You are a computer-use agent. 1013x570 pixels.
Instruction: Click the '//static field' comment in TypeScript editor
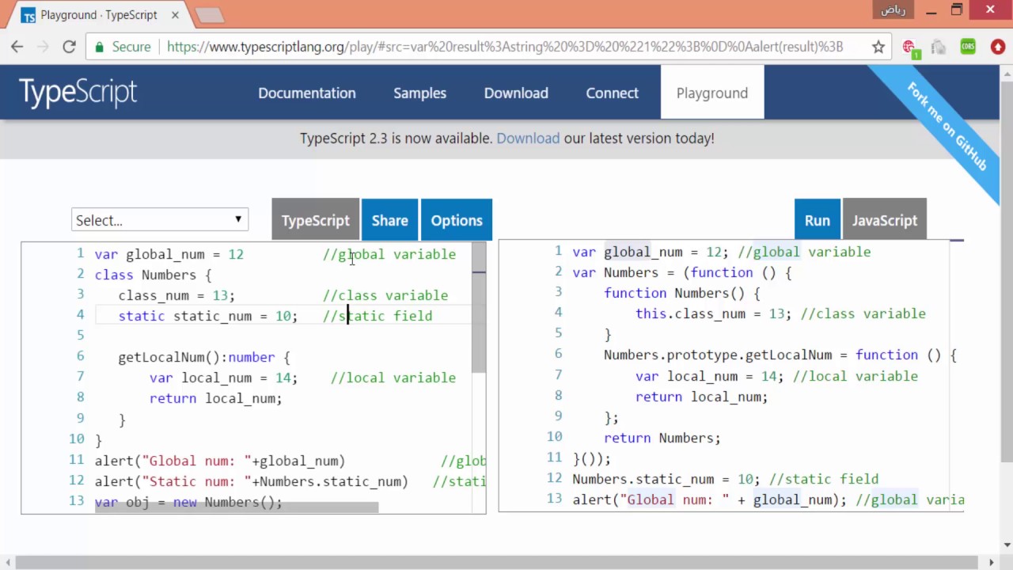(x=378, y=316)
